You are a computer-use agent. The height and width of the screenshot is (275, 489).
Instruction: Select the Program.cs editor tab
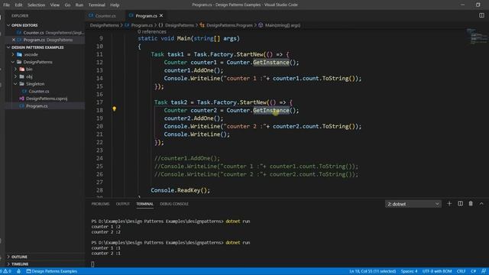pyautogui.click(x=146, y=15)
